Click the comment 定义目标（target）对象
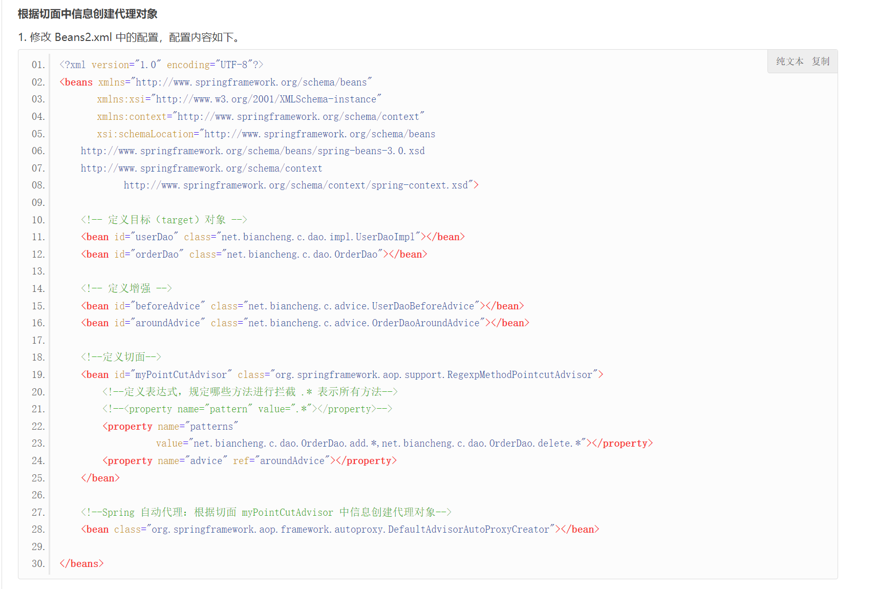The image size is (877, 589). tap(164, 220)
